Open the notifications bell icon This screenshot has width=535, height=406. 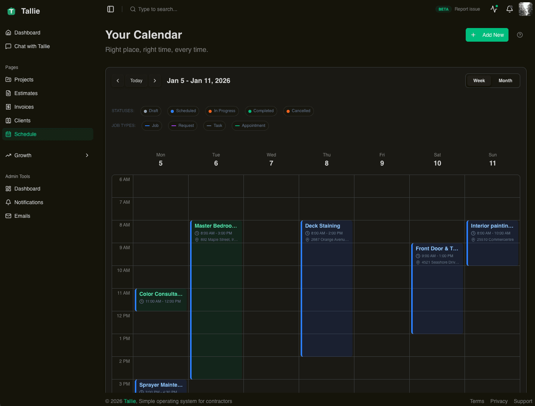tap(509, 9)
